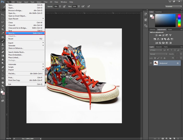Open the Flow slider dropdown
Screen dimensions: 183x140
(79, 6)
